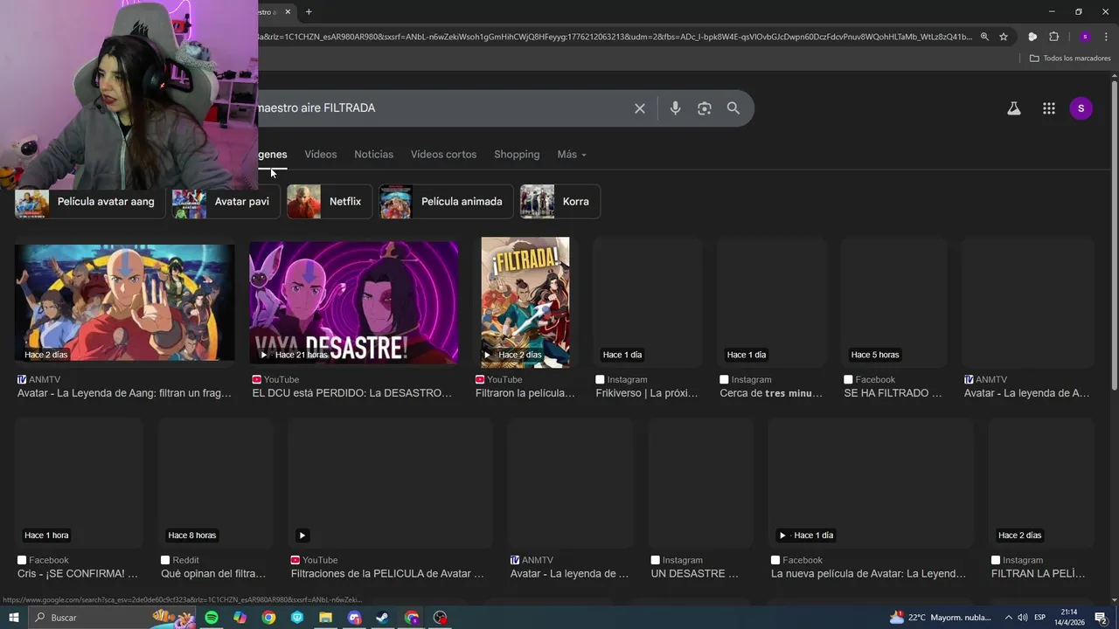Screen dimensions: 1119x629
Task: Open weather widget showing 22°C
Action: click(x=940, y=618)
